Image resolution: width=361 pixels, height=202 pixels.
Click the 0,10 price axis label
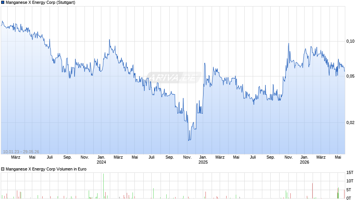350,41
